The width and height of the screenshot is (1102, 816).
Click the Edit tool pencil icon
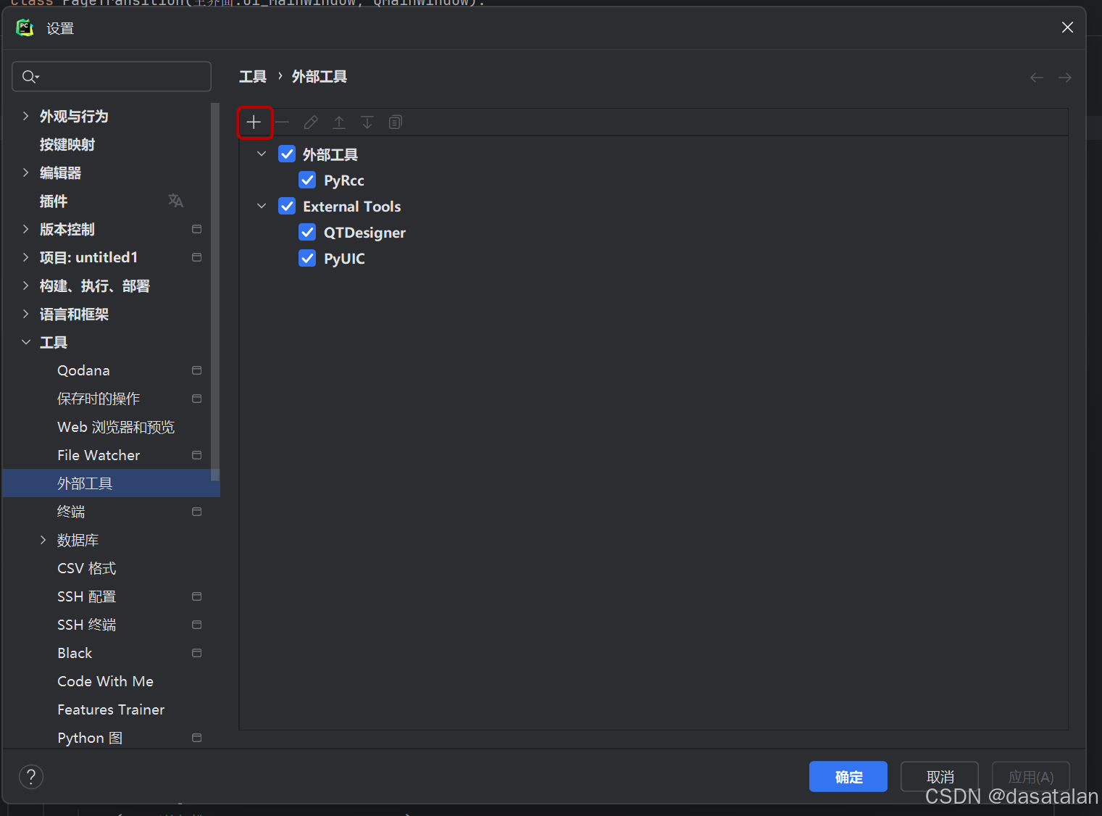(311, 122)
